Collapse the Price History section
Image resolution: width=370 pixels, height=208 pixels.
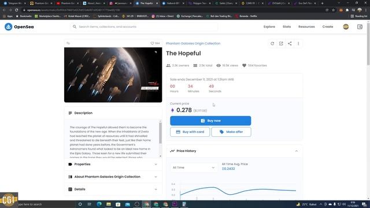[297, 151]
